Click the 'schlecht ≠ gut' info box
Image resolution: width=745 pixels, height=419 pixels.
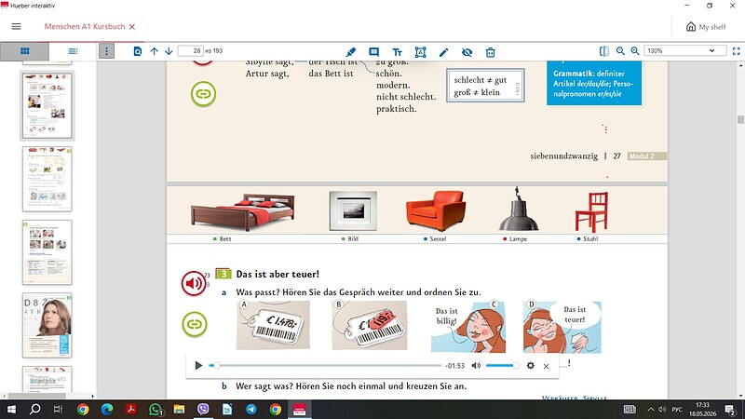tap(485, 86)
